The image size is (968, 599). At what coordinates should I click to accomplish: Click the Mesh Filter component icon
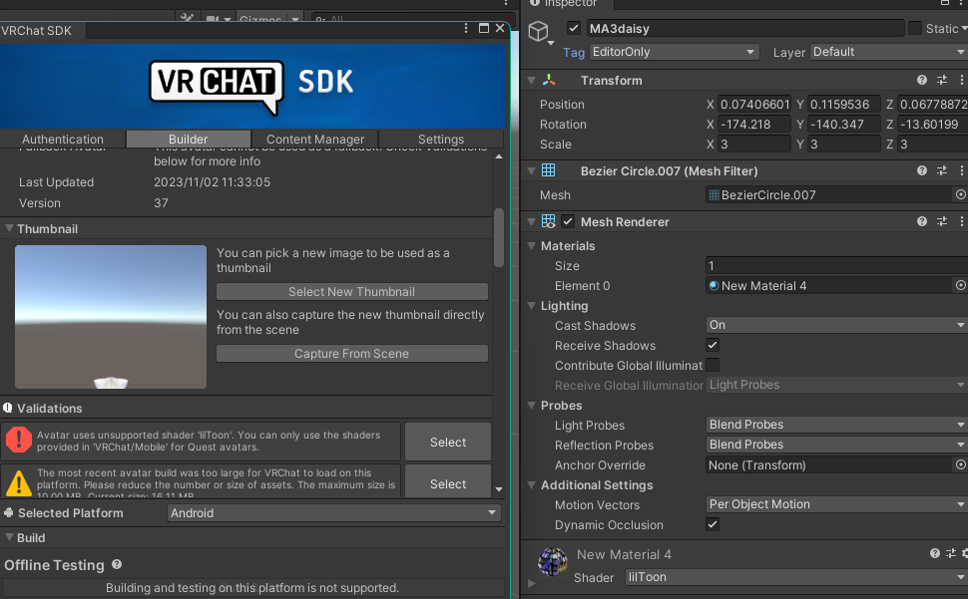[548, 170]
